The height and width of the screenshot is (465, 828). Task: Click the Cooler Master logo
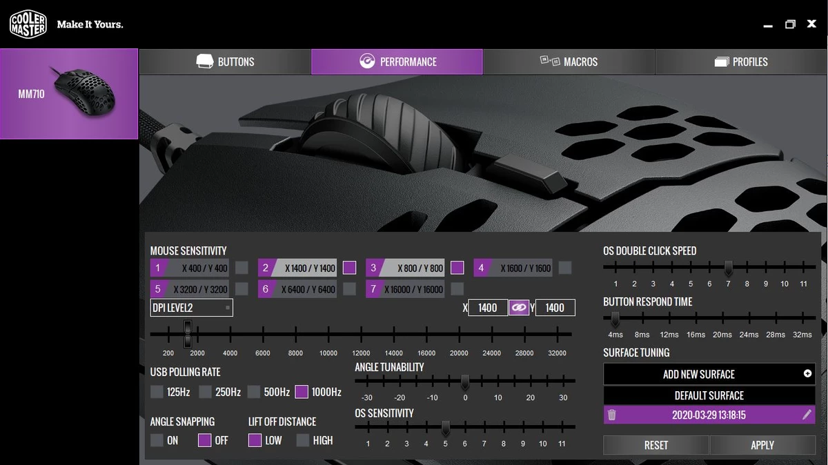[x=28, y=24]
